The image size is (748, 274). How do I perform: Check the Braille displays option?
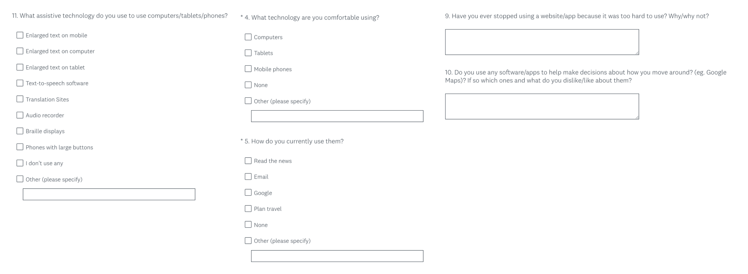20,131
